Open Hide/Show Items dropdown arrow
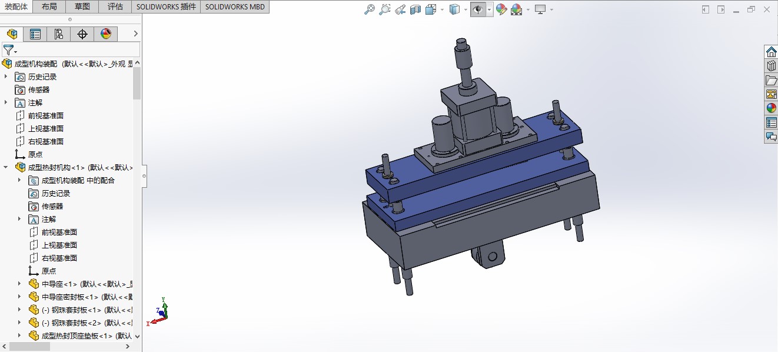The width and height of the screenshot is (778, 352). 489,10
